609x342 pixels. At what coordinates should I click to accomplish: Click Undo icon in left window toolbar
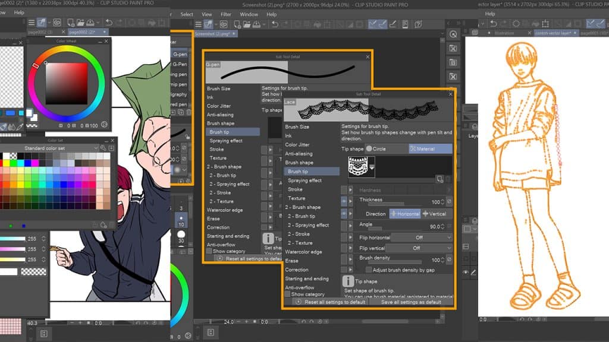[109, 23]
